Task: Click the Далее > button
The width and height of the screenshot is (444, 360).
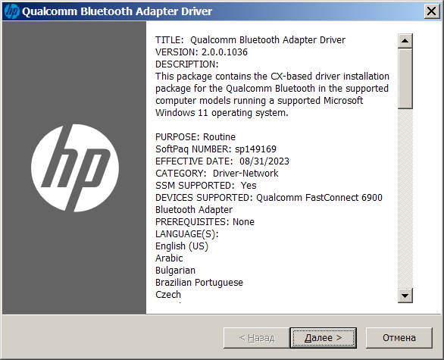Action: [x=323, y=337]
